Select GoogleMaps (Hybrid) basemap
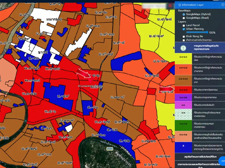This screenshot has height=168, width=225. [x=184, y=14]
